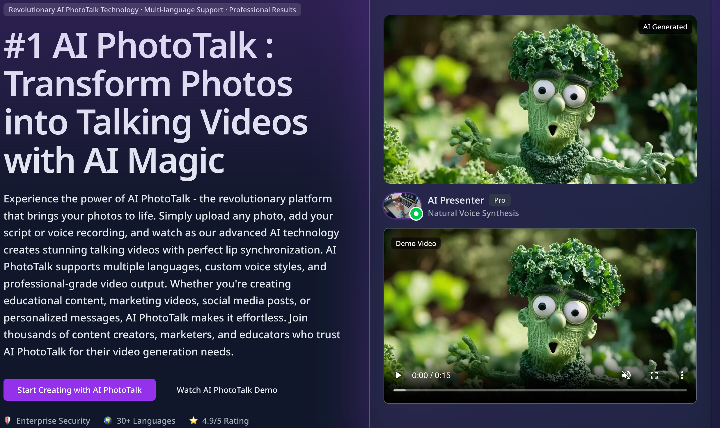Viewport: 720px width, 428px height.
Task: Click the Revolutionary AI PhotoTalk Technology banner
Action: 152,10
